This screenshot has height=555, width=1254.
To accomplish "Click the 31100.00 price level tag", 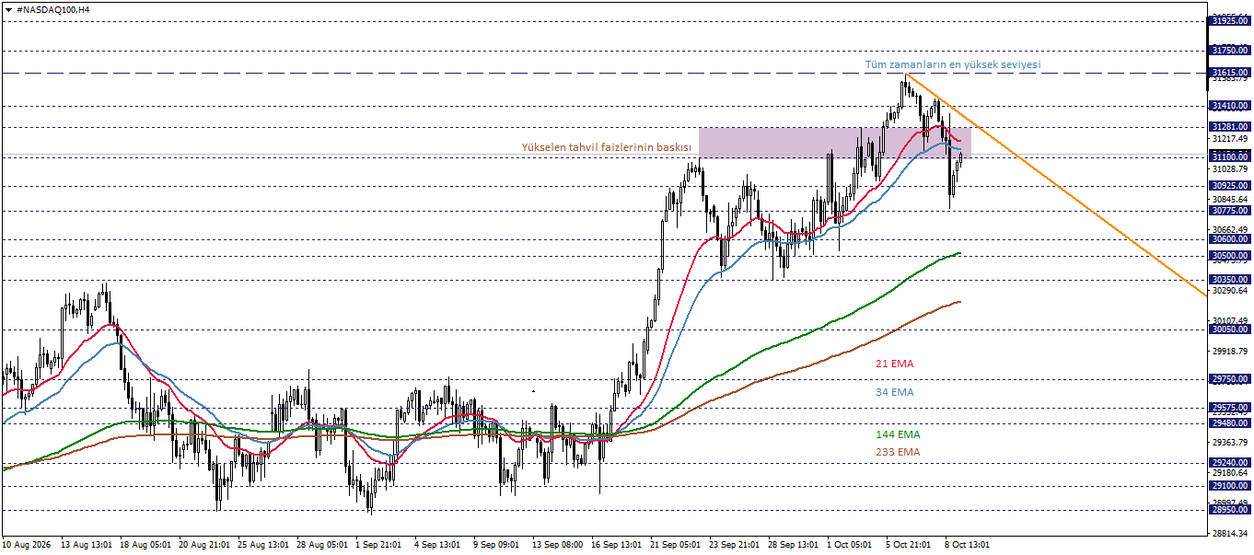I will [x=1230, y=157].
